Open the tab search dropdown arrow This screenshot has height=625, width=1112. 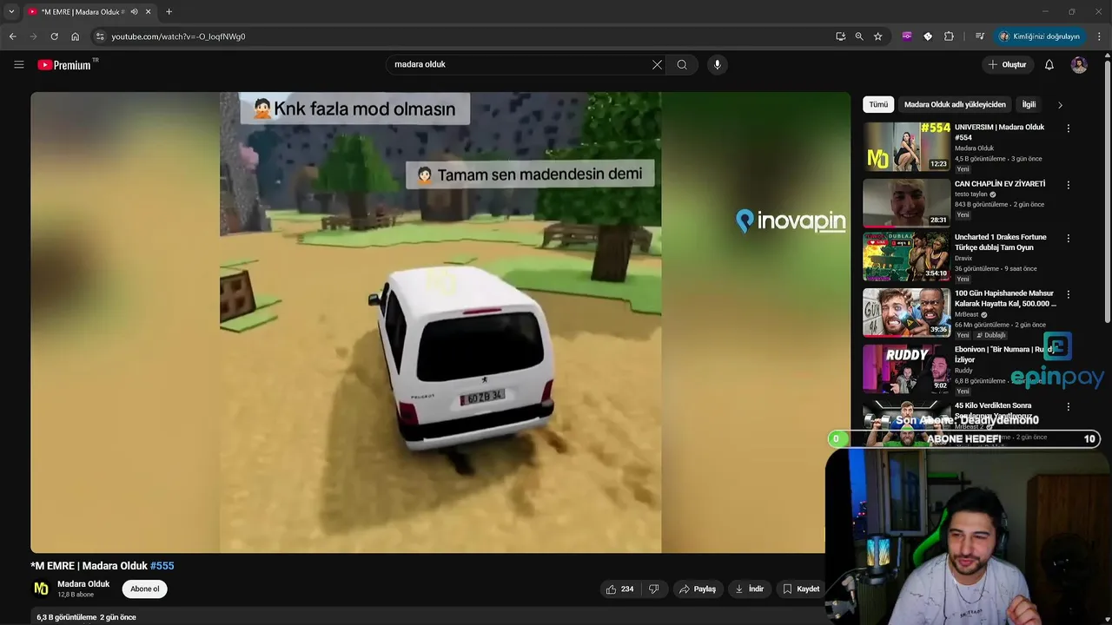pyautogui.click(x=11, y=12)
